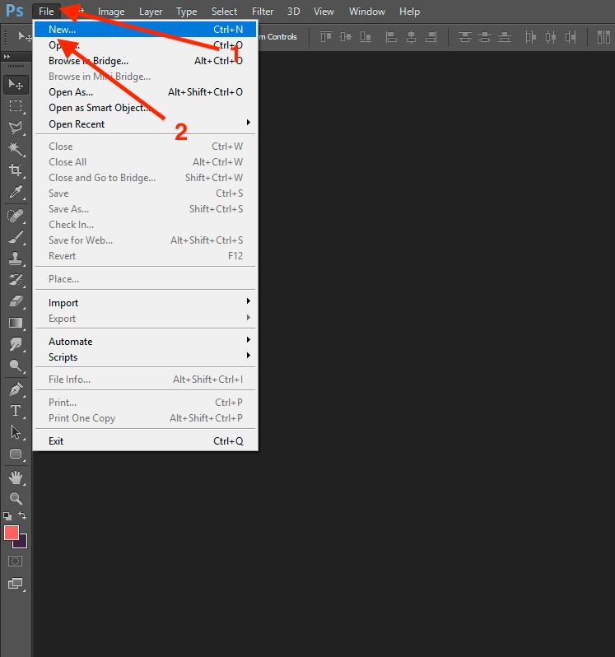615x657 pixels.
Task: Click Align right edges icon
Action: (431, 37)
